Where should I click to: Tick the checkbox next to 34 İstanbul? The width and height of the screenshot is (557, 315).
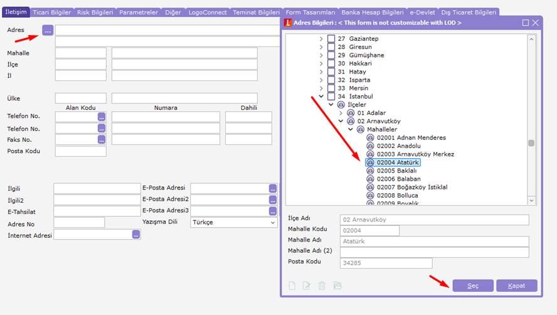331,97
